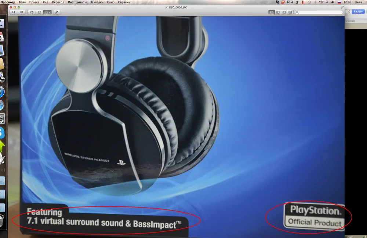Click the Preview search field
This screenshot has height=238, width=367.
319,12
